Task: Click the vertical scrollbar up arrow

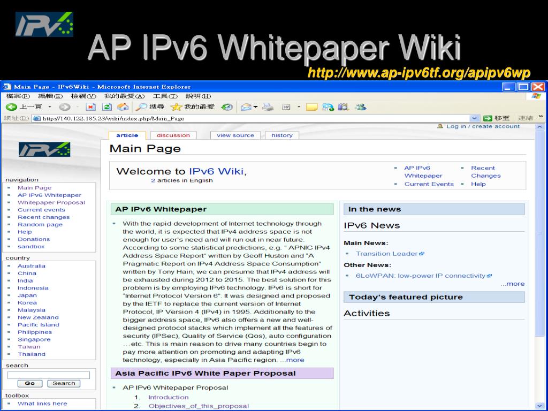Action: click(539, 127)
